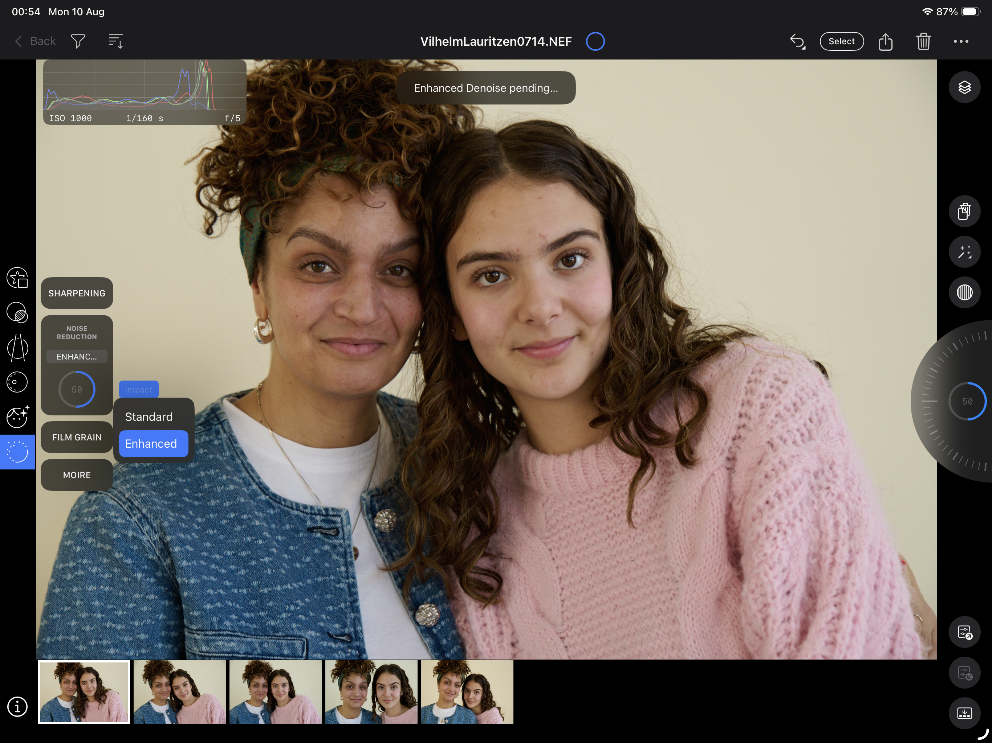Tap the noise reduction 50 dial in panel
Viewport: 992px width, 743px height.
click(x=77, y=389)
